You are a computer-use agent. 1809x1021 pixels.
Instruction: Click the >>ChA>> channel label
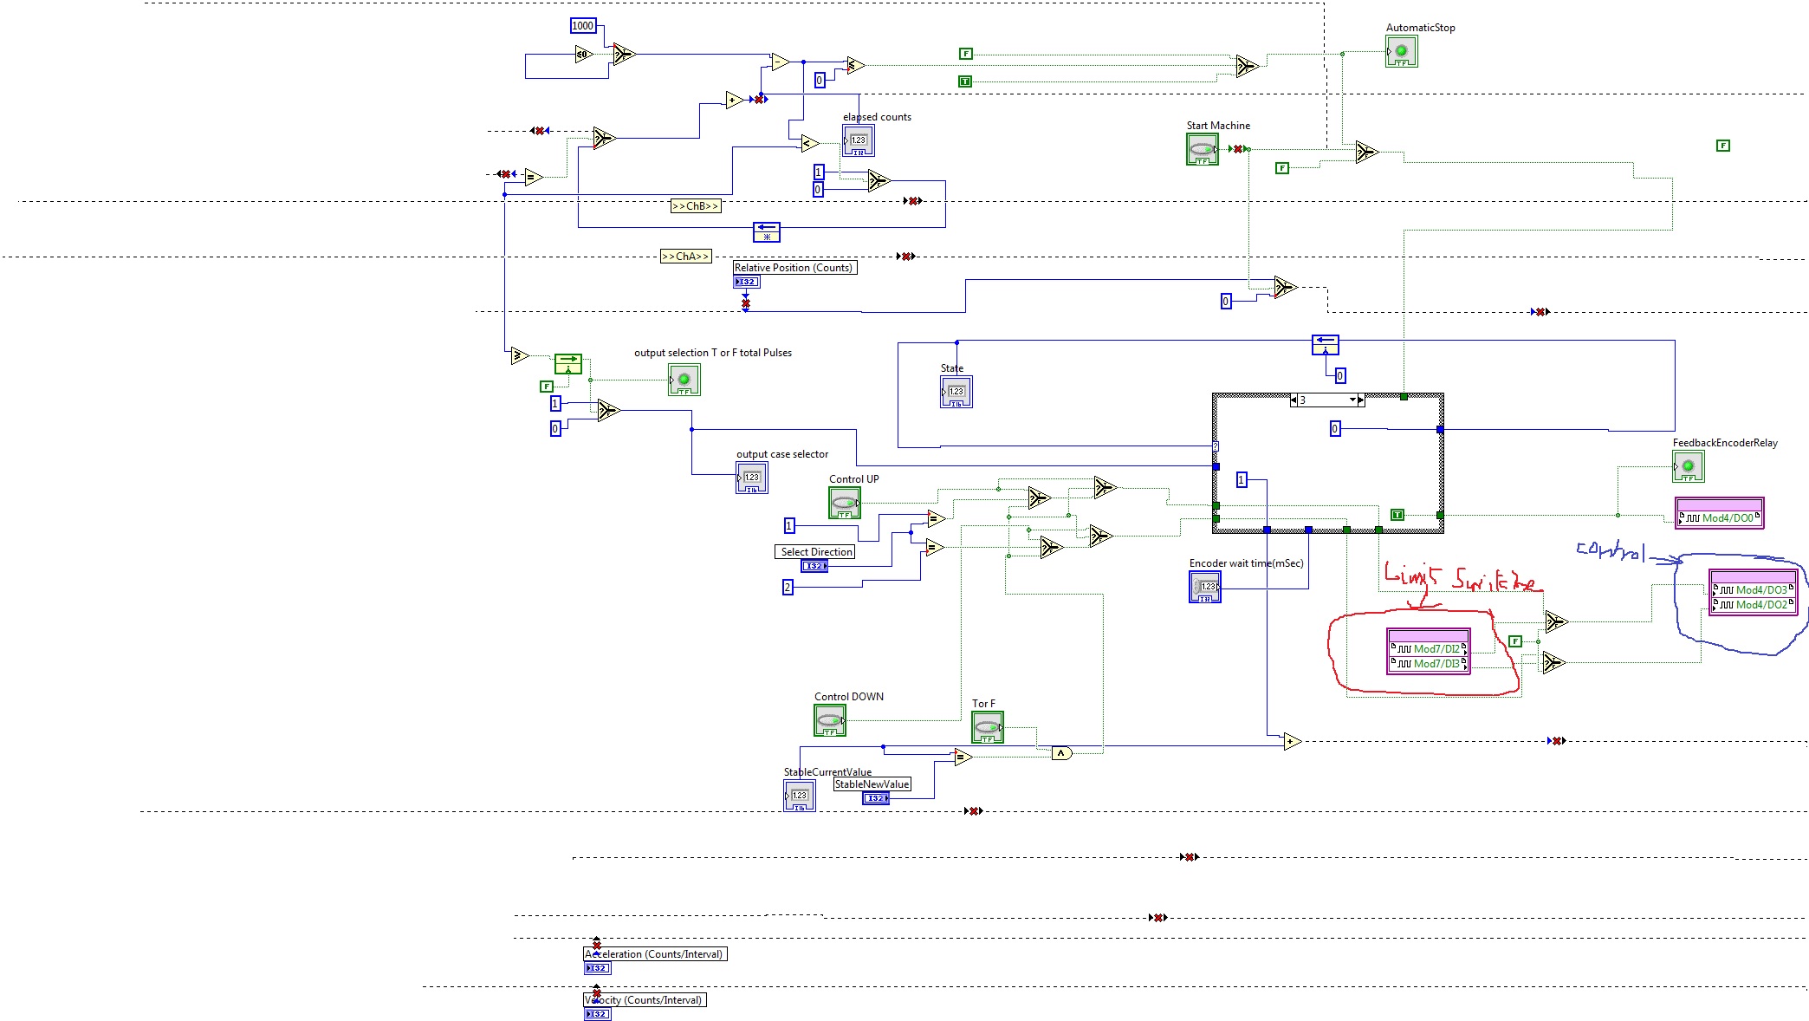[685, 257]
